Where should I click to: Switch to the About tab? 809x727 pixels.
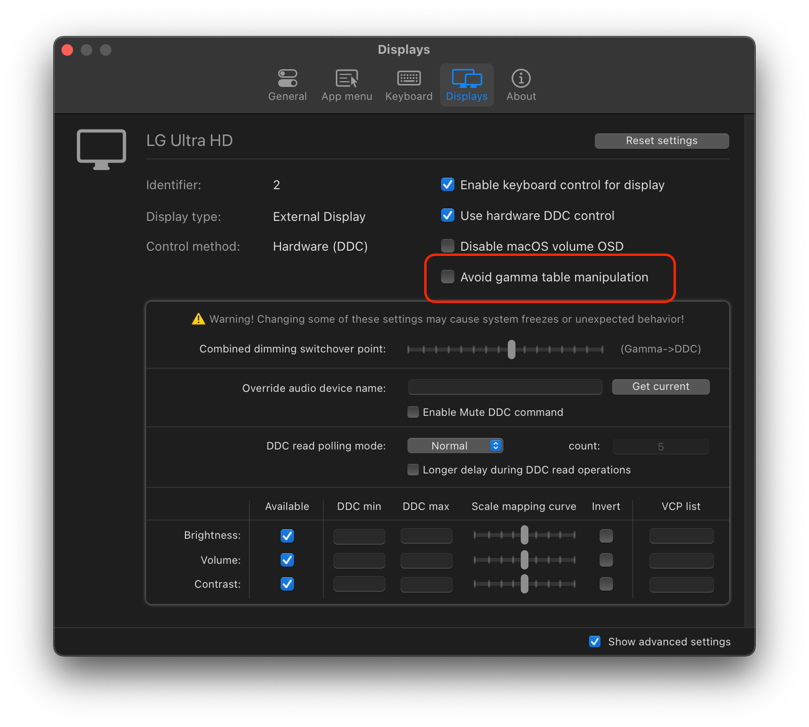click(x=520, y=85)
